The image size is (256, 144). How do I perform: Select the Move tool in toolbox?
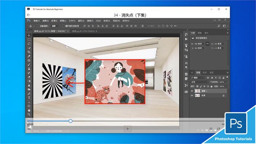coord(29,35)
